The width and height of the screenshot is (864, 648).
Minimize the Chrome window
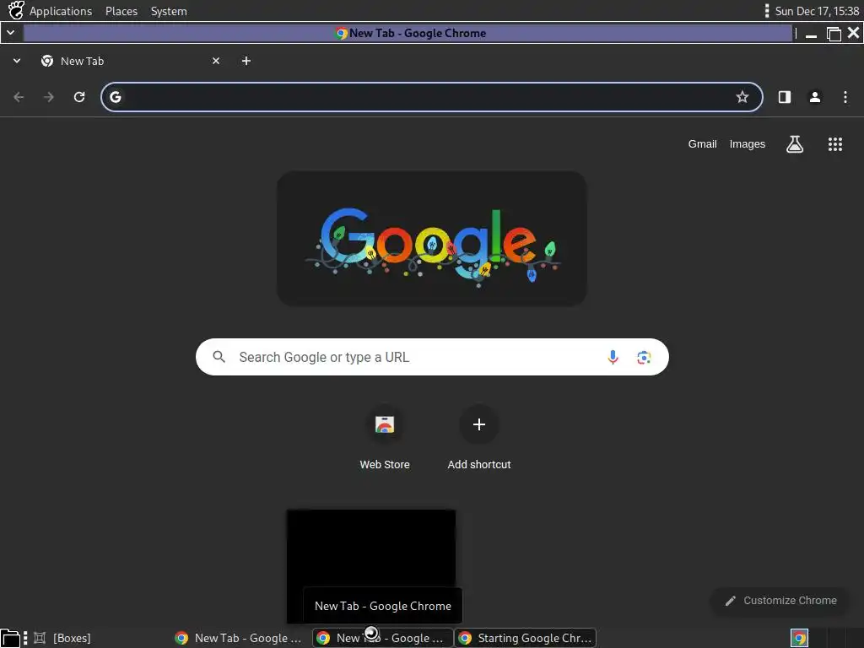tap(811, 34)
